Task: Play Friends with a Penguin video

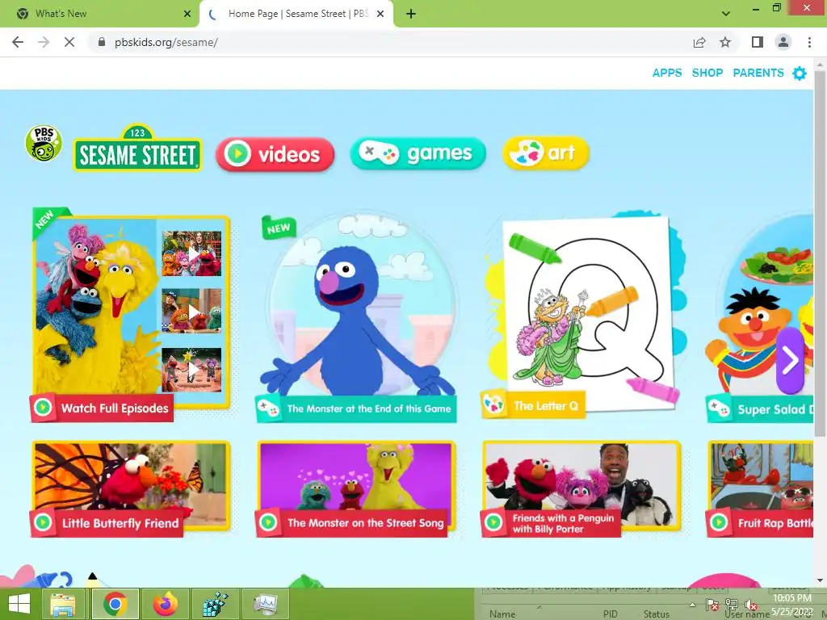Action: coord(581,488)
